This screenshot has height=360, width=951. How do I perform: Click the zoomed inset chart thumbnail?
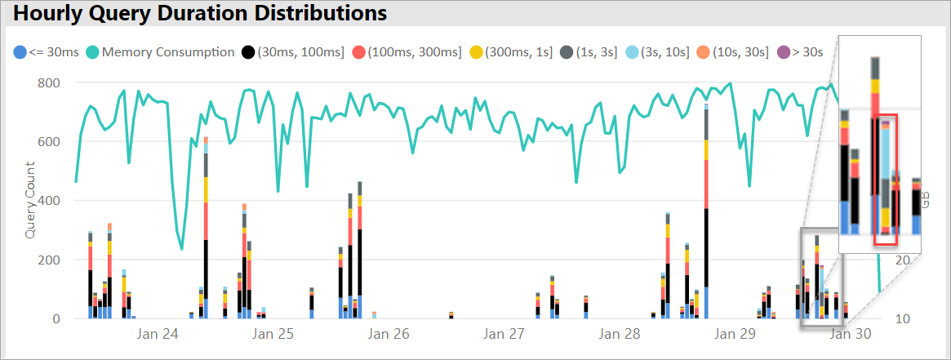point(879,144)
